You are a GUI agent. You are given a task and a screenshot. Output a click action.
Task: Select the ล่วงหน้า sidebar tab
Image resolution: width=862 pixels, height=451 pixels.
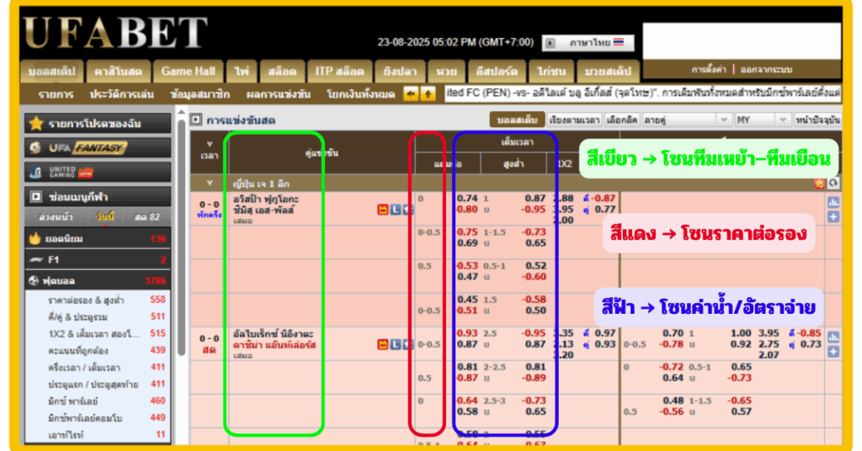click(56, 217)
